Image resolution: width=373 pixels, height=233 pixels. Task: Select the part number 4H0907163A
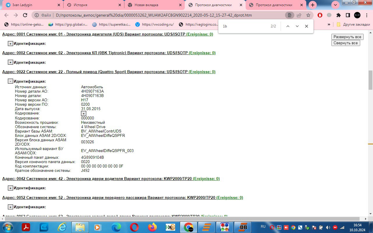point(92,91)
